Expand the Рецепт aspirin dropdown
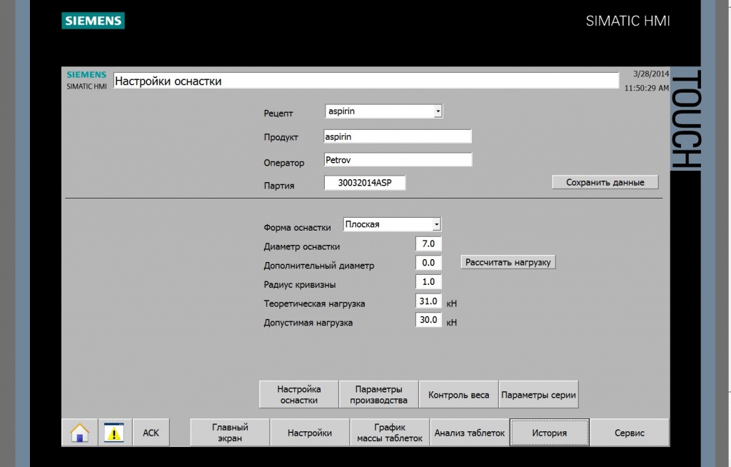 tap(438, 111)
